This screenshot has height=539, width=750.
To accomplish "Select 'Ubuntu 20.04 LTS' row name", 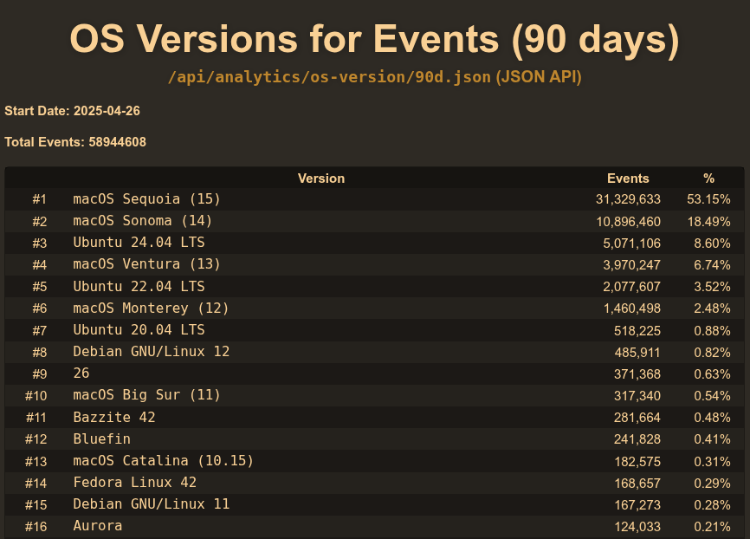I will tap(139, 330).
